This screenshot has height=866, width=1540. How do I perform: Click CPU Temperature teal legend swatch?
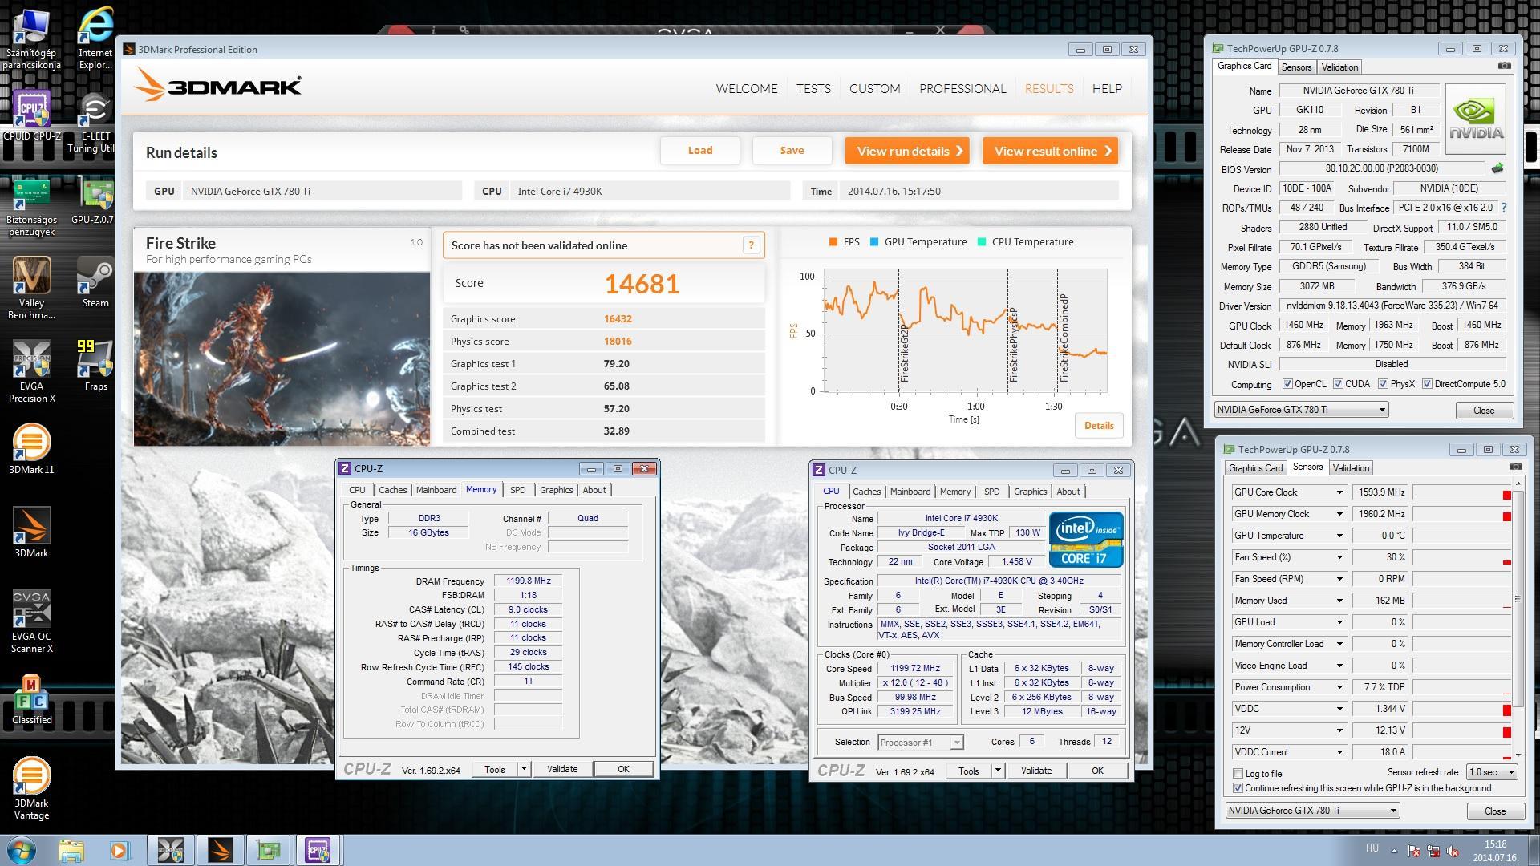click(982, 242)
